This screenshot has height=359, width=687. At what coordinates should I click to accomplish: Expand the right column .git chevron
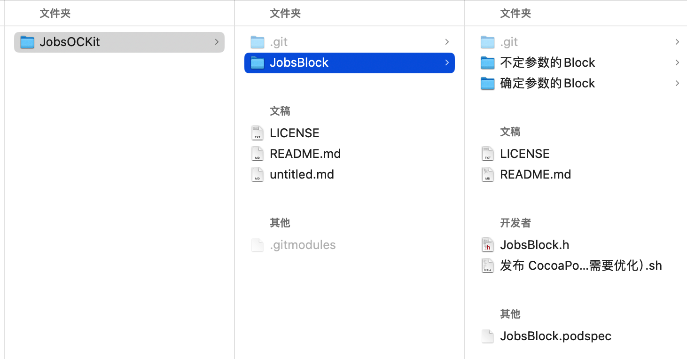coord(677,42)
